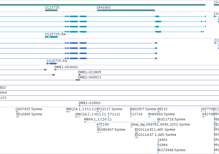The image size is (219, 154).
Task: Click the glyph under EK089407.5prime
Action: (x=99, y=132)
